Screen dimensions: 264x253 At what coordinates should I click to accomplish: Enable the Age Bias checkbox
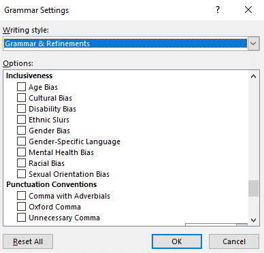[x=21, y=87]
